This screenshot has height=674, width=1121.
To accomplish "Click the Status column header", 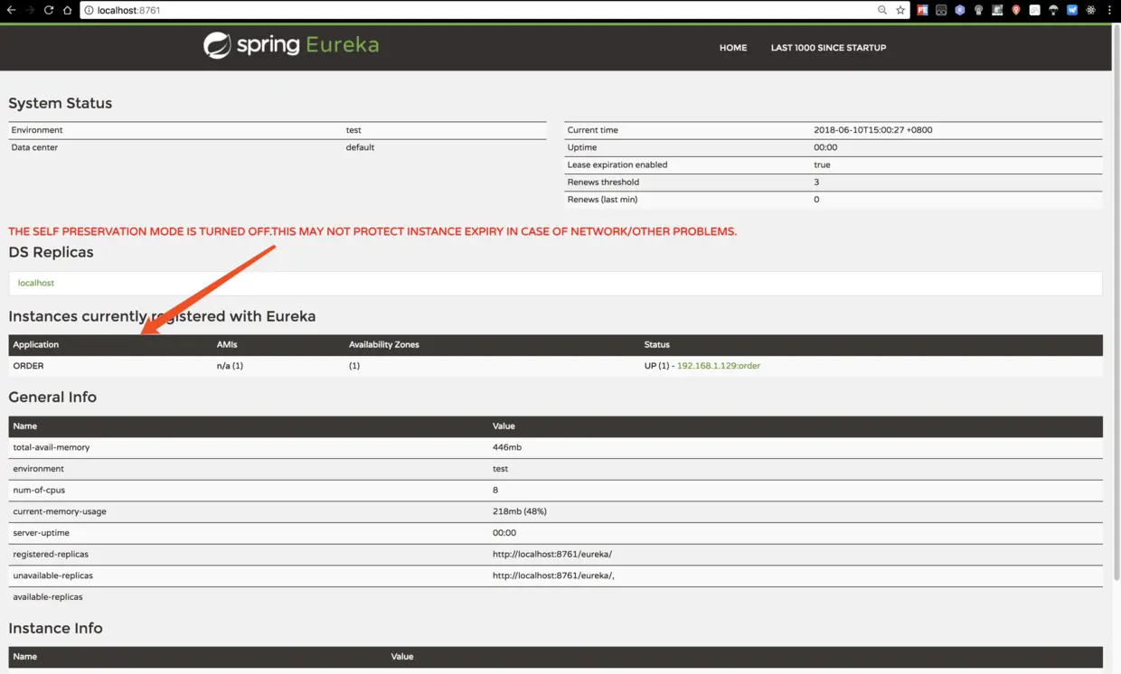I will [657, 344].
